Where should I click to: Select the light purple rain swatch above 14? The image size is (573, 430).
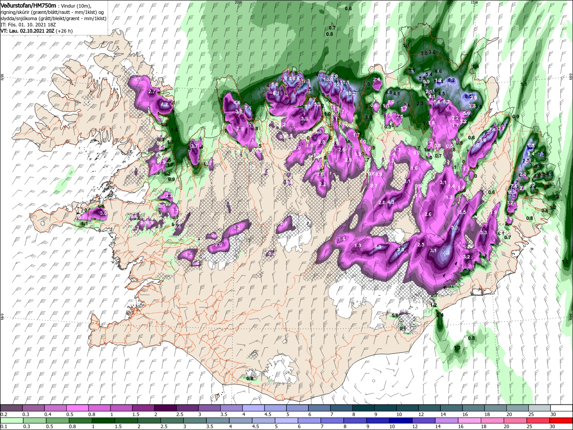coord(446,420)
